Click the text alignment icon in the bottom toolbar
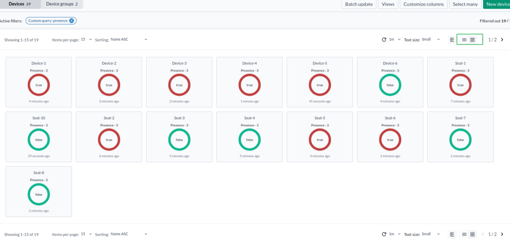510x240 pixels. [x=452, y=234]
